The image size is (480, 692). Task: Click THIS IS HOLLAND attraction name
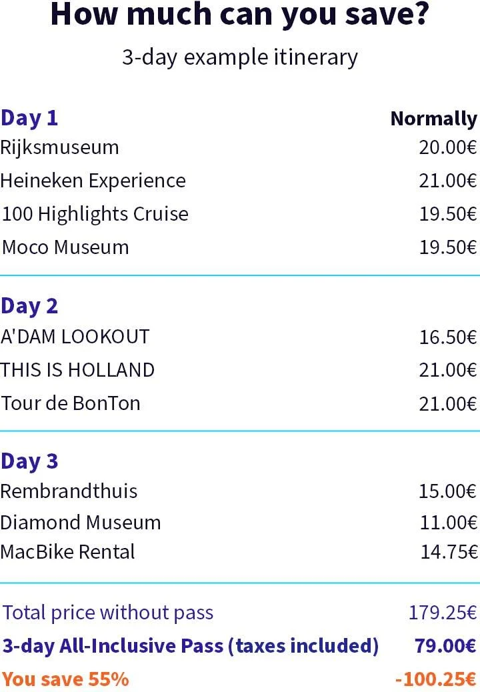(x=77, y=370)
